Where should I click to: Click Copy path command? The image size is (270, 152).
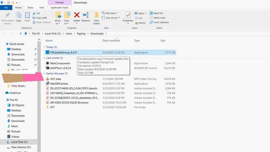coord(40,18)
